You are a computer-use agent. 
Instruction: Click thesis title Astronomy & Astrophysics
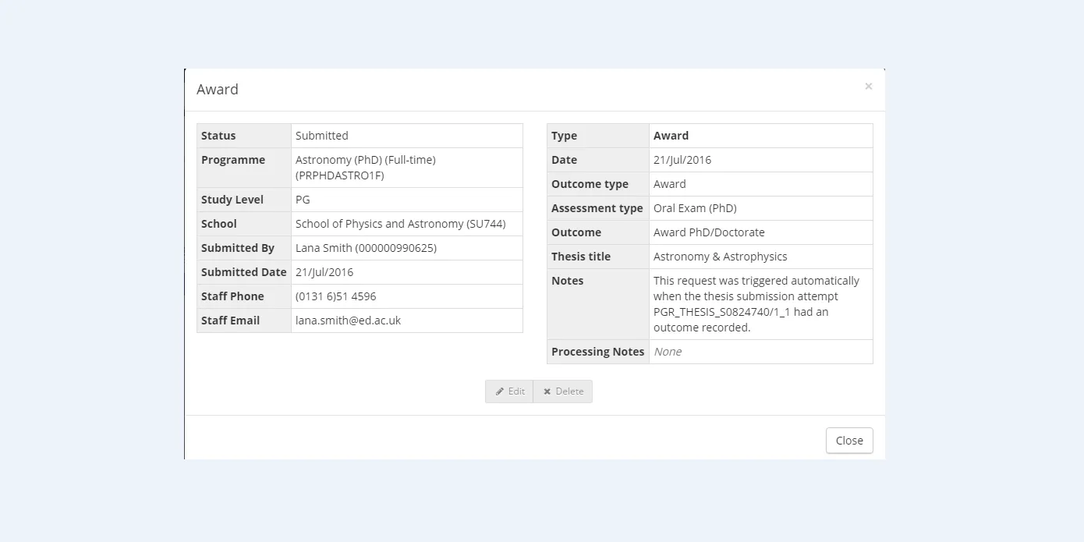click(x=720, y=257)
